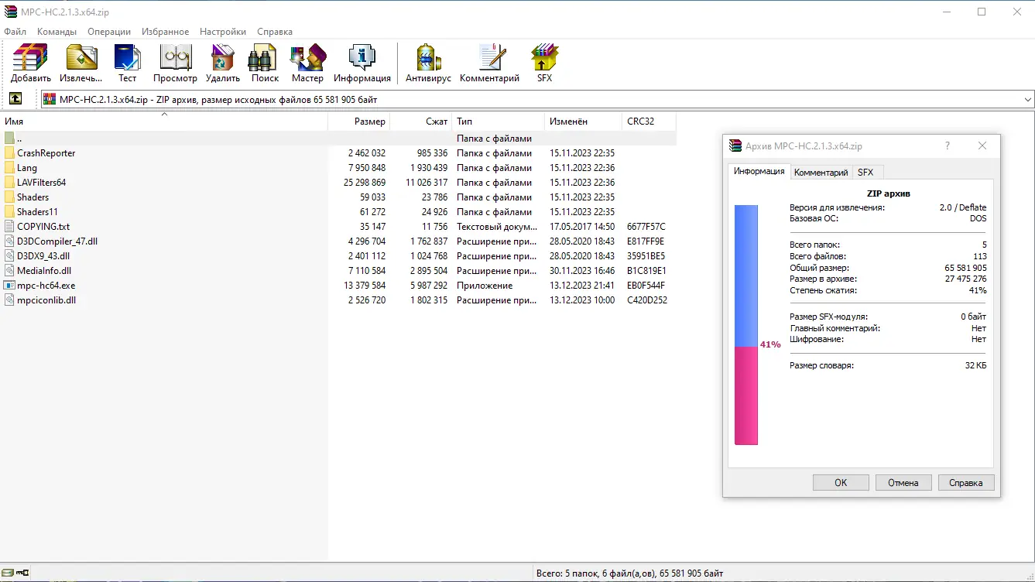Click the status bar drive/key icon

pos(15,573)
